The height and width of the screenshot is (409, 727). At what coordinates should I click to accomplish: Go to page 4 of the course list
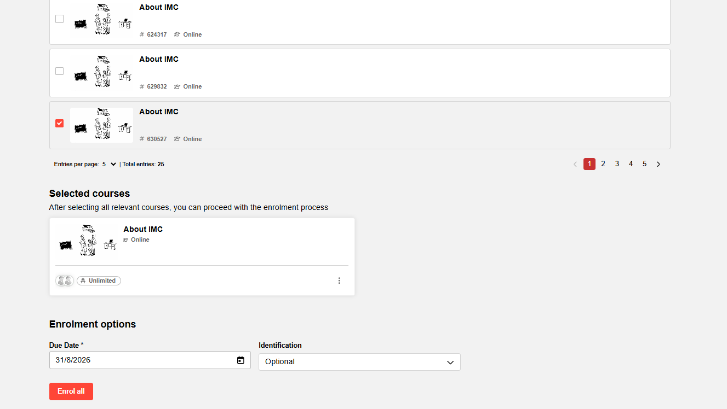pos(631,164)
